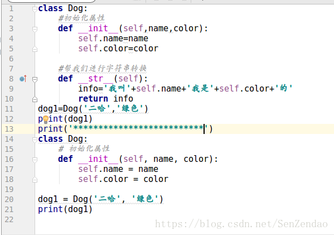Click 'return info' on line 10
Screen dimensions: 334x235
click(105, 99)
